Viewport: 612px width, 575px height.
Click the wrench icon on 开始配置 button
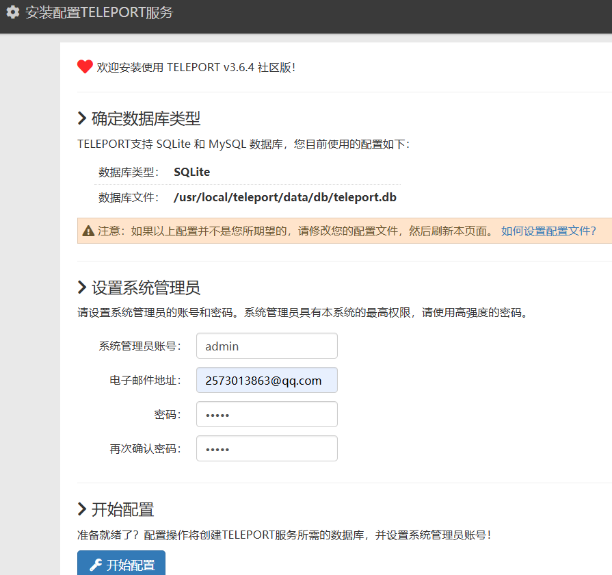pyautogui.click(x=96, y=565)
